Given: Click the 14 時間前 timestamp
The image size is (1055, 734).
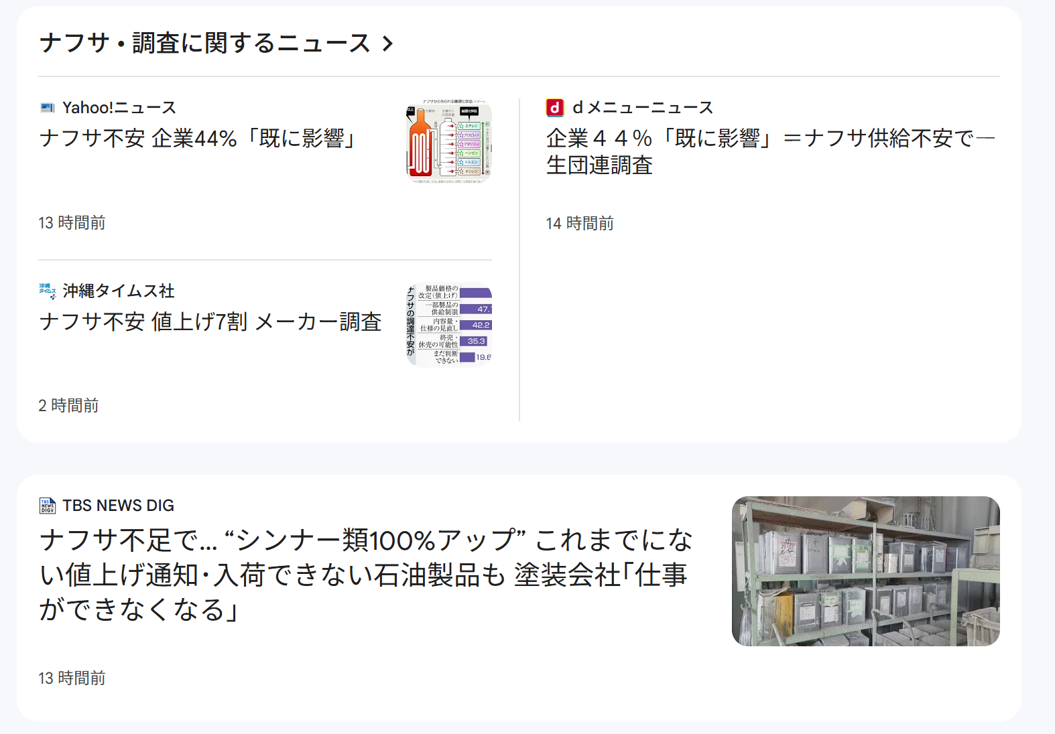Looking at the screenshot, I should coord(580,224).
